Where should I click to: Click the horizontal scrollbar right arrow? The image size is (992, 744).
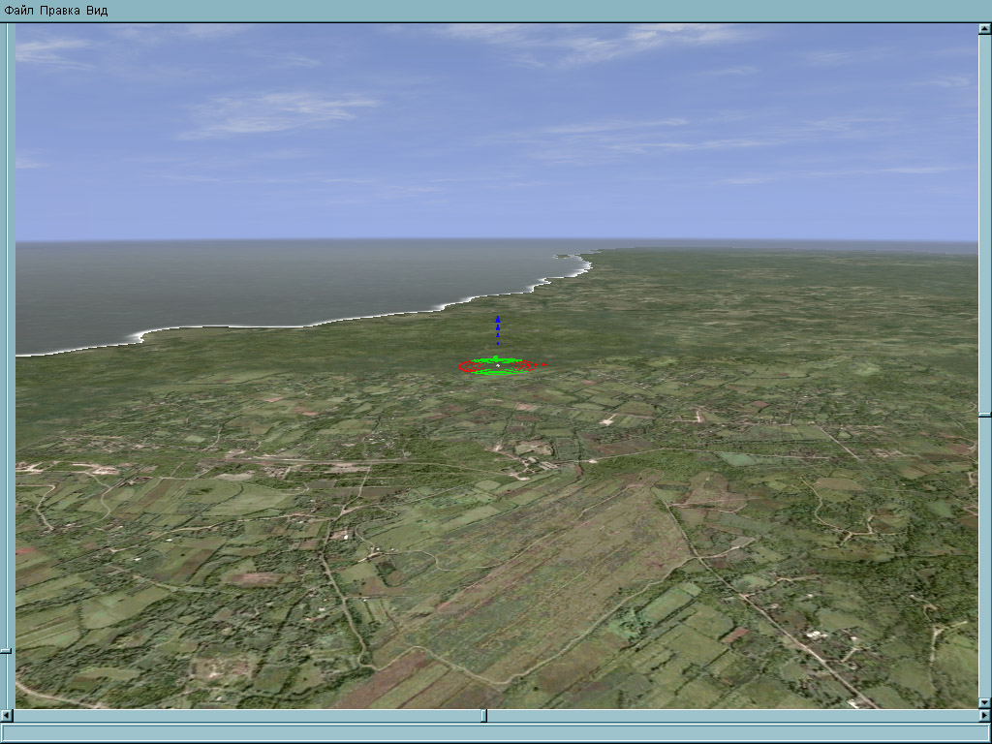tap(985, 716)
